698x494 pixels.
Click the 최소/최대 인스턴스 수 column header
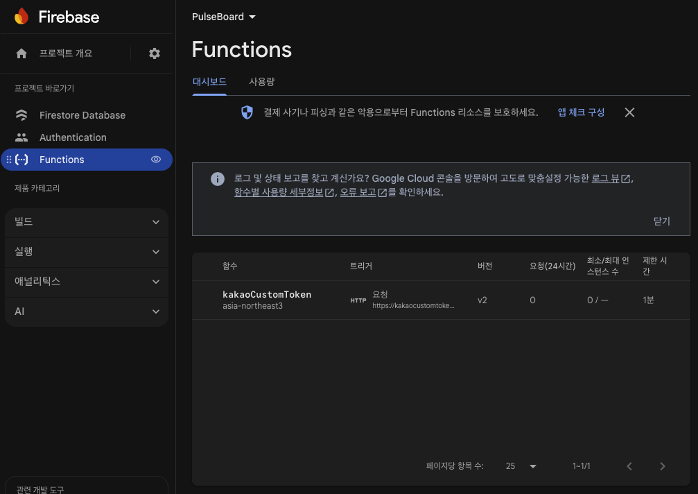(x=608, y=266)
